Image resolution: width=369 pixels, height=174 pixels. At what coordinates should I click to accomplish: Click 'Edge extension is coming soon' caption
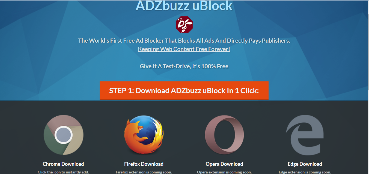[305, 172]
